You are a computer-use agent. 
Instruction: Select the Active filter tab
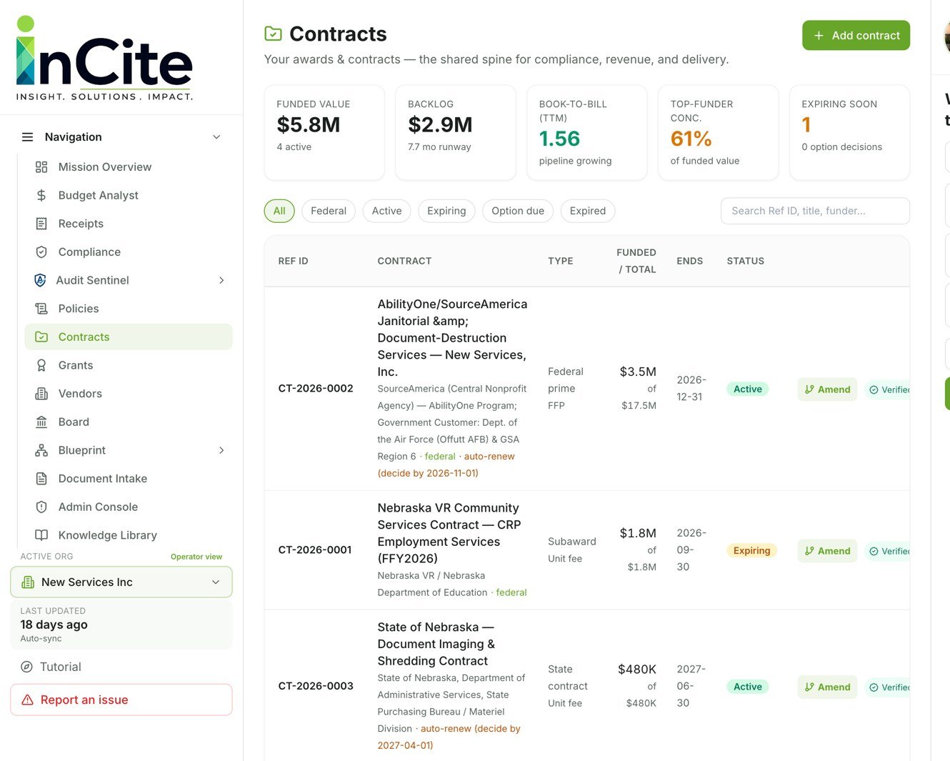point(386,211)
